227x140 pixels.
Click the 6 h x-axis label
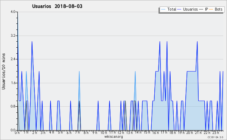[x=69, y=132]
